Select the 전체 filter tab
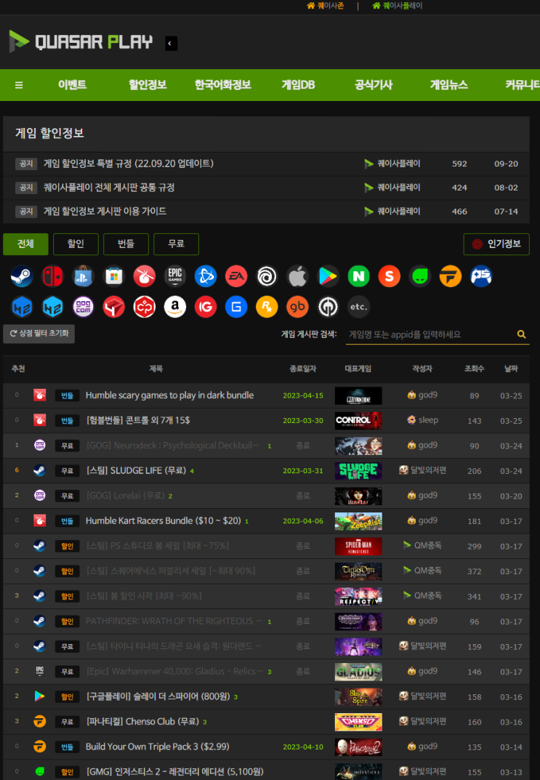This screenshot has height=780, width=540. click(x=26, y=244)
